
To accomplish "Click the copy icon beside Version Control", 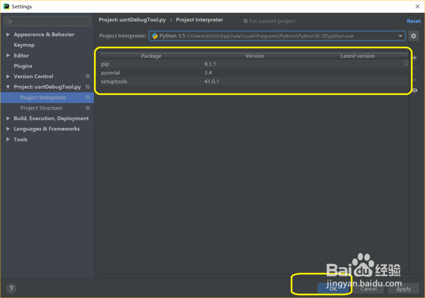I will [x=88, y=77].
